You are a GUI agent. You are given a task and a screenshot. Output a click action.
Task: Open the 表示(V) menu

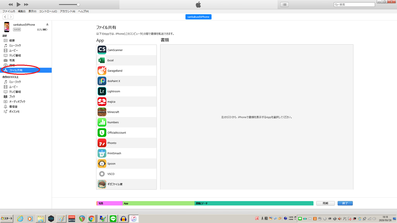[x=32, y=11]
